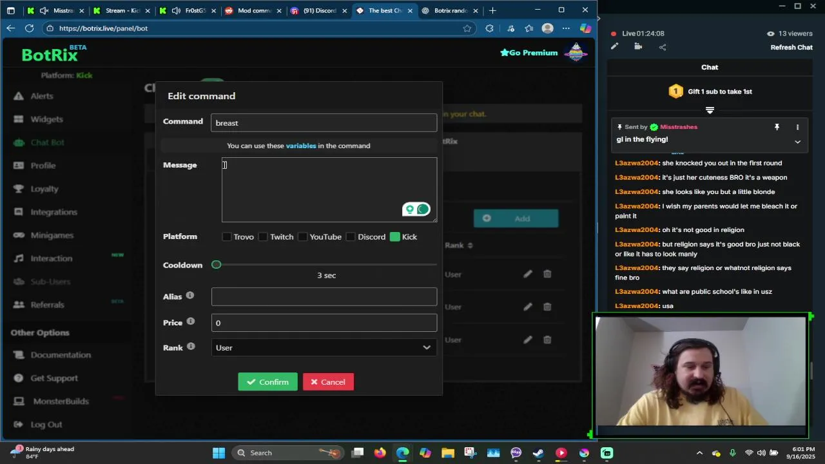Expand the pinned message chevron

tap(797, 142)
